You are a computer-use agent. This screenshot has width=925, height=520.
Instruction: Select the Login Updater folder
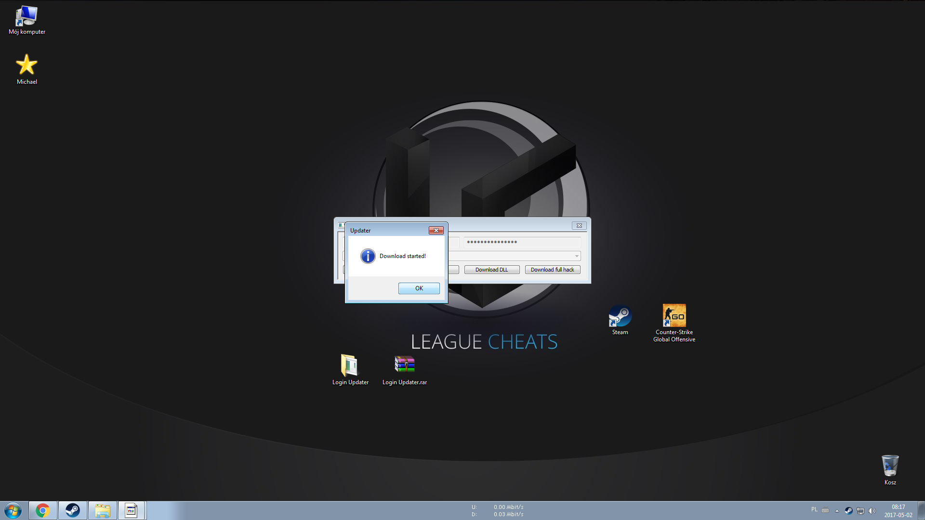tap(350, 370)
